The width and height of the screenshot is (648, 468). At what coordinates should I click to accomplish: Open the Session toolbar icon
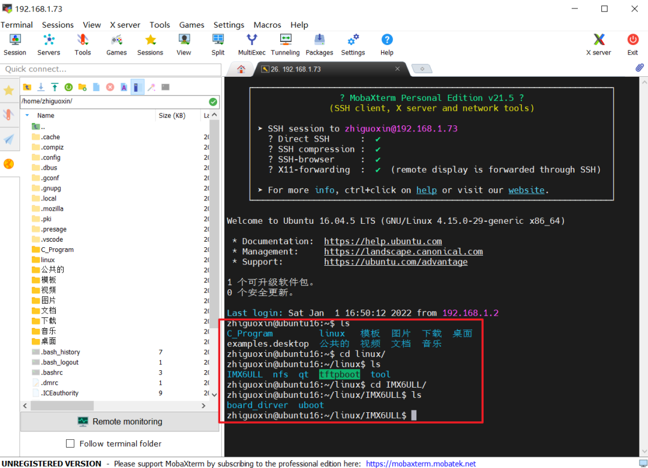pyautogui.click(x=15, y=44)
